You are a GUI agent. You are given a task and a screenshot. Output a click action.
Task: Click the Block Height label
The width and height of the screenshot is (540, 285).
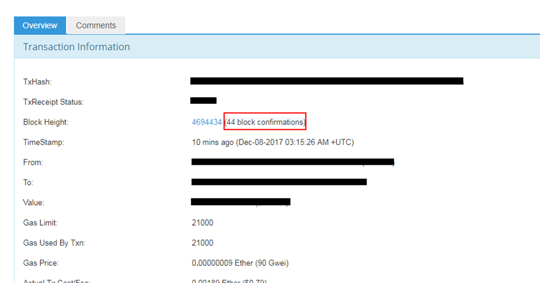[x=45, y=122]
